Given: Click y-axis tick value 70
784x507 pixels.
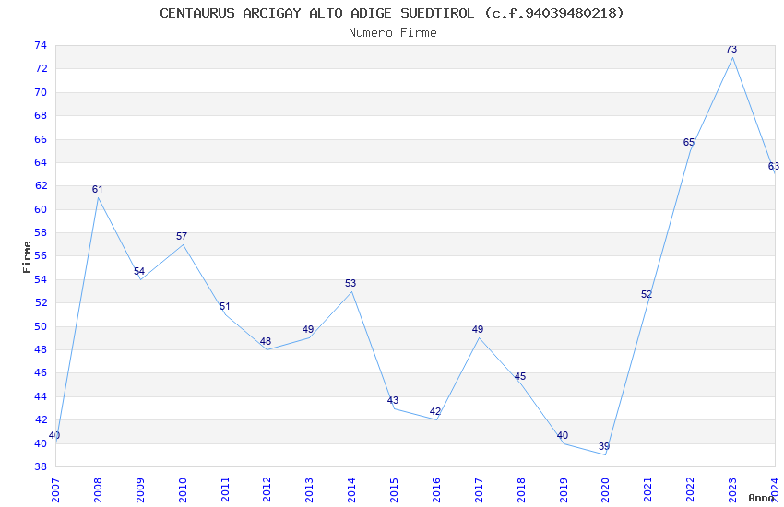Looking at the screenshot, I should click(x=41, y=92).
